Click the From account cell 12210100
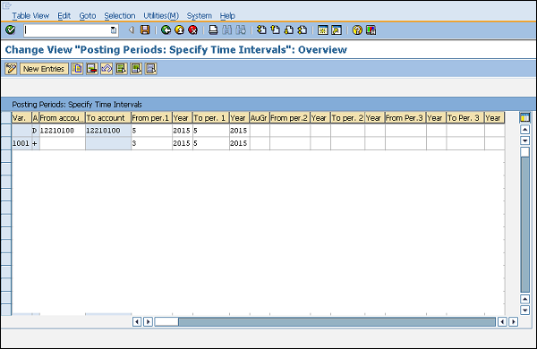Screen dimensions: 537x349 coord(63,131)
